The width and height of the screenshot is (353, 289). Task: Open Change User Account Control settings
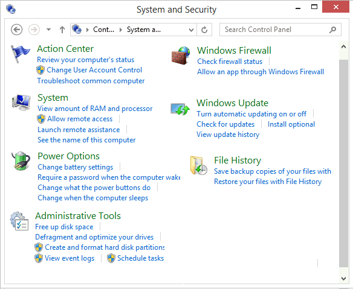[94, 70]
